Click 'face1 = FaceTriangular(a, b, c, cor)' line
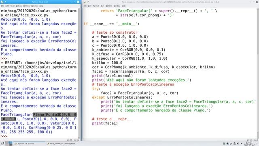The height and width of the screenshot is (146, 259). tap(131, 71)
